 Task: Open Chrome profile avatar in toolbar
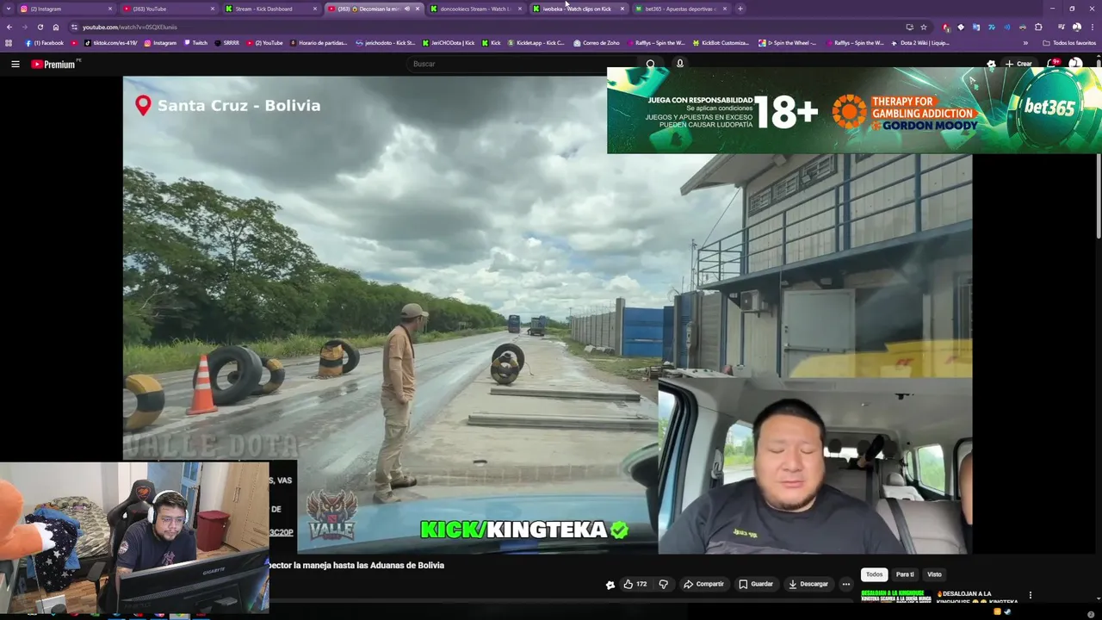pos(1076,27)
